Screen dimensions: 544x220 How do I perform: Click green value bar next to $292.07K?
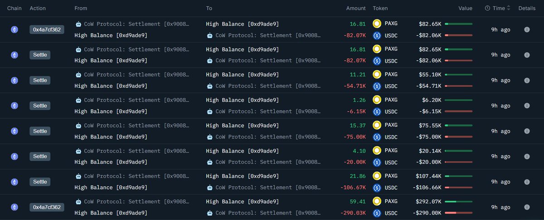(459, 201)
